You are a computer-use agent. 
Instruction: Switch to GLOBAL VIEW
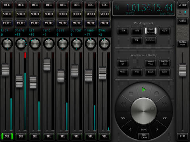[x=182, y=43]
